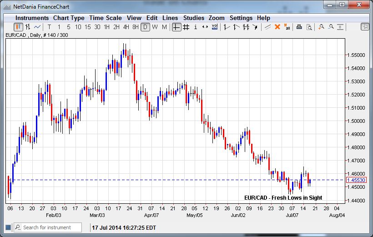Open the Lines menu
This screenshot has height=237, width=373.
(170, 18)
